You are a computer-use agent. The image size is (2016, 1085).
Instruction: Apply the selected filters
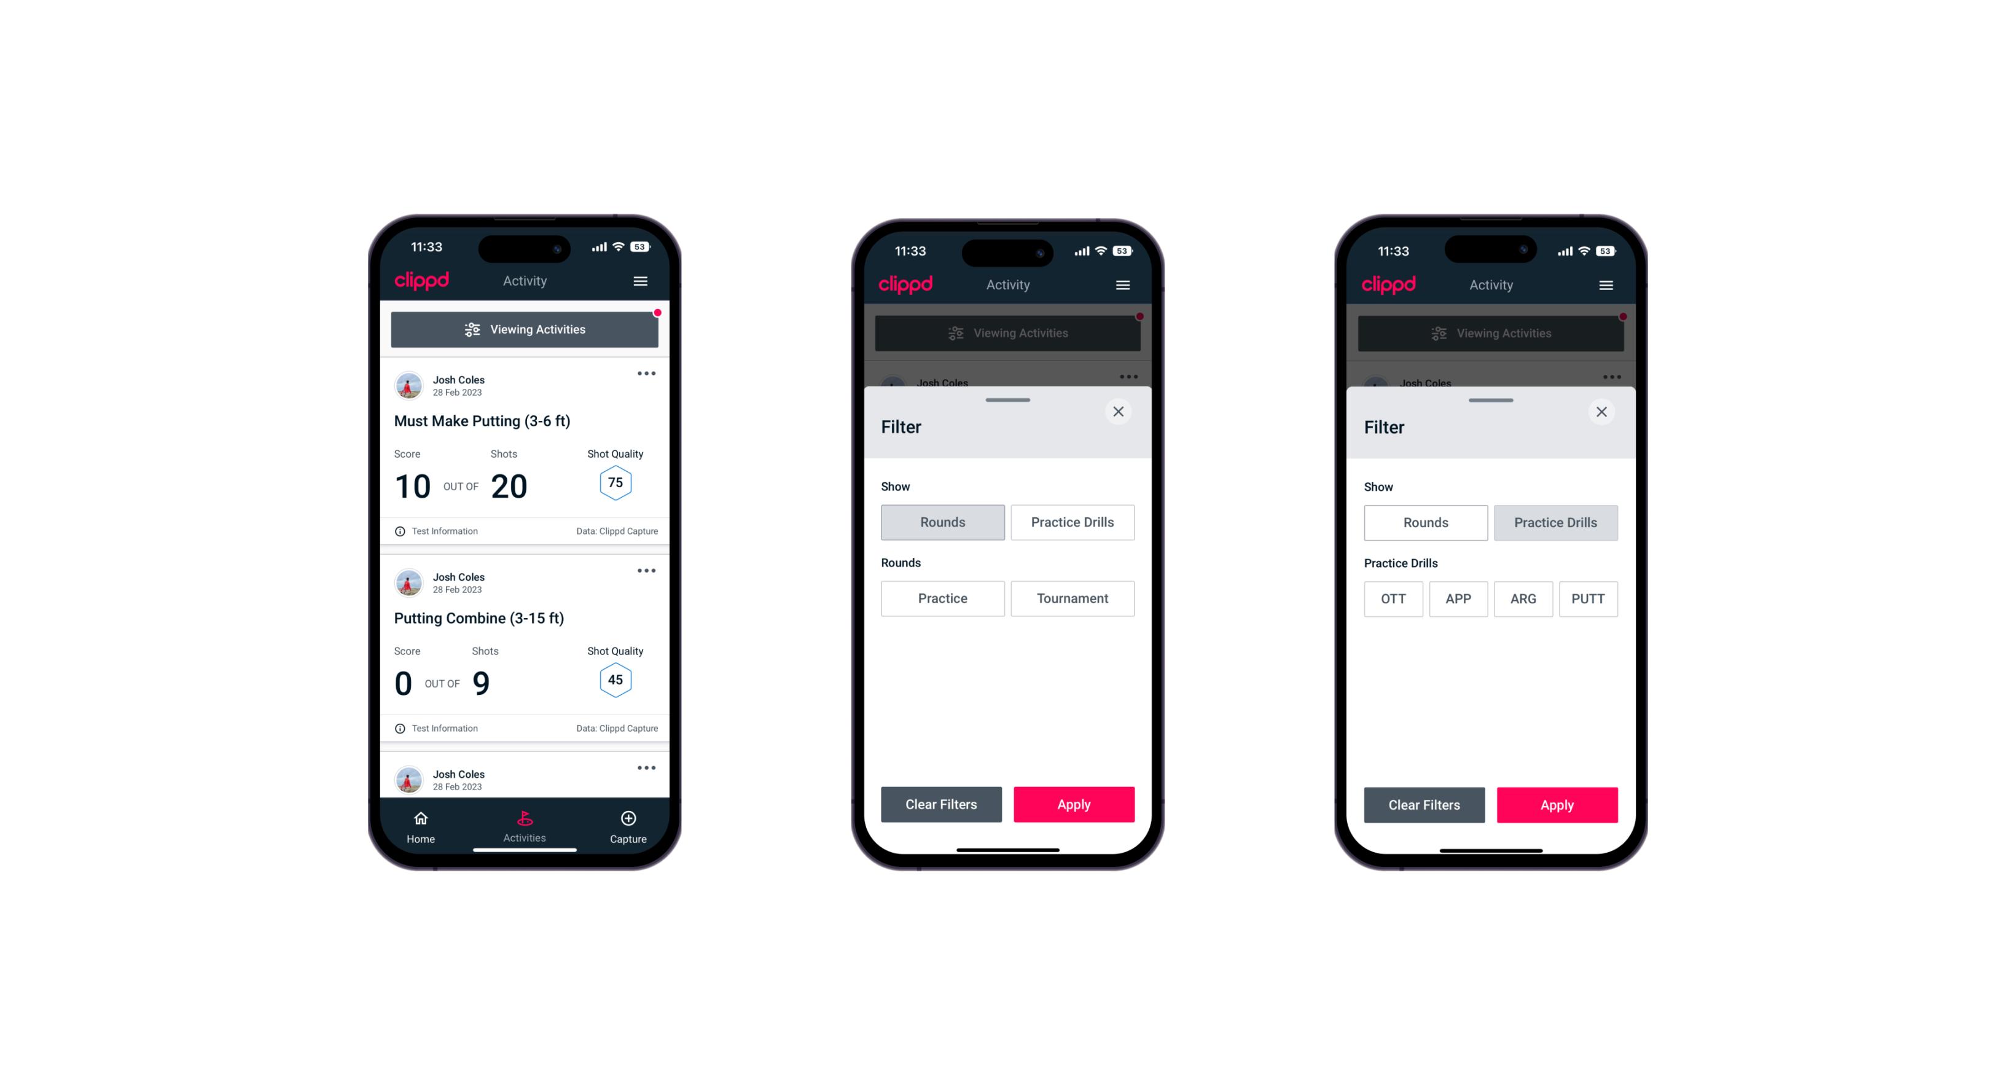tap(1557, 804)
